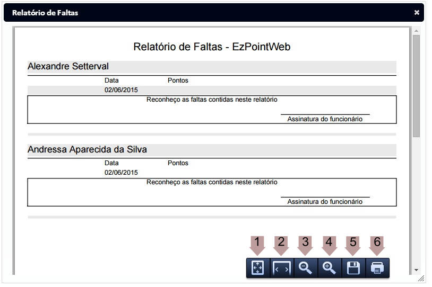Zoom in using the magnifier plus icon
The width and height of the screenshot is (432, 287).
pos(329,268)
